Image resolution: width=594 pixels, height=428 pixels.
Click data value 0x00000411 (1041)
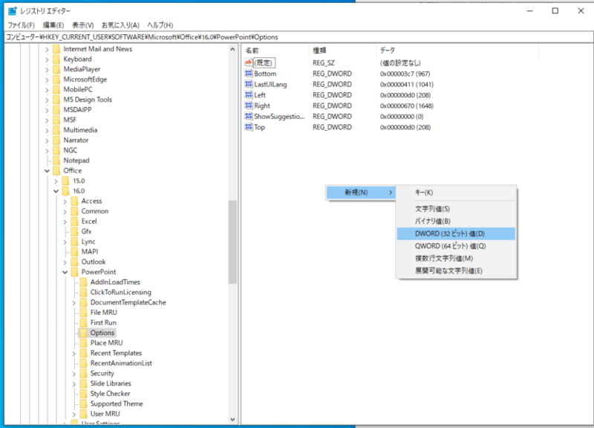pos(406,84)
